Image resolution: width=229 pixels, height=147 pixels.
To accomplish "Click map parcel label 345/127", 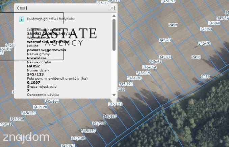I will (x=52, y=101).
